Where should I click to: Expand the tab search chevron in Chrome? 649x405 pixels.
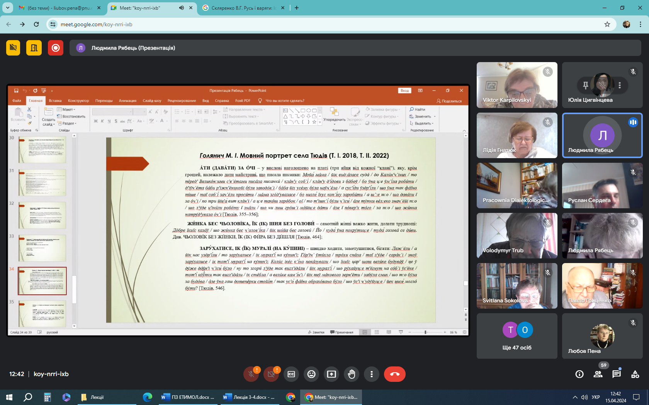pyautogui.click(x=8, y=8)
